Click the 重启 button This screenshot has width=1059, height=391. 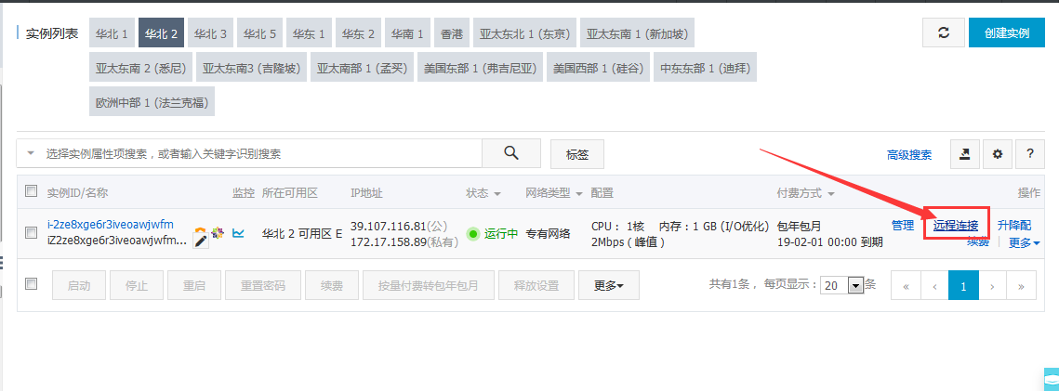pos(193,285)
